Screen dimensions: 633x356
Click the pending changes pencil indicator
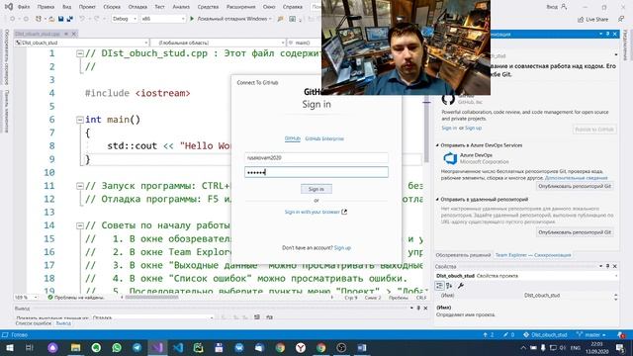click(x=508, y=335)
